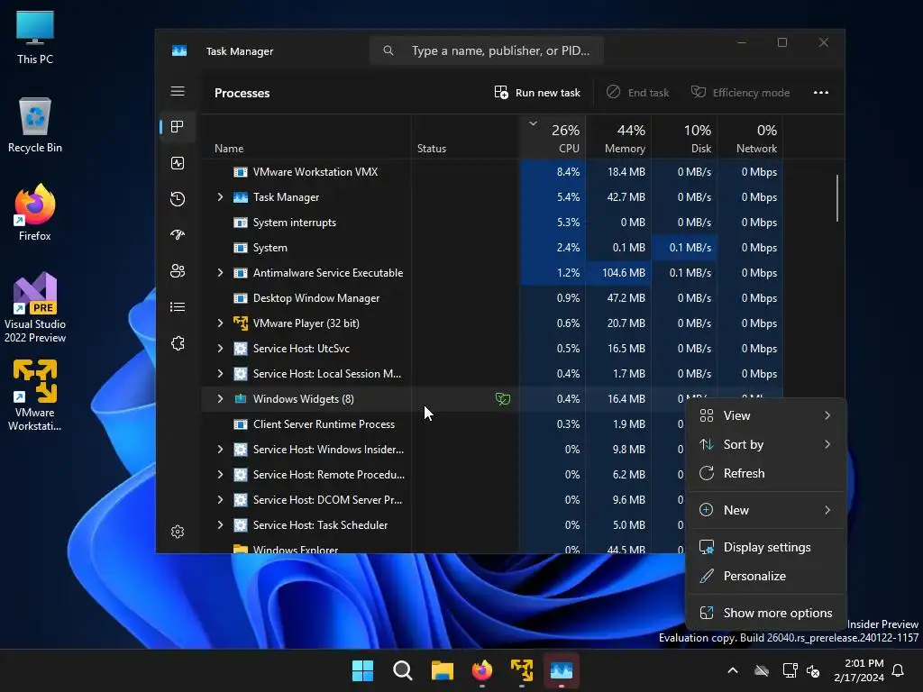Click the Efficiency mode button
The height and width of the screenshot is (692, 923).
pos(741,93)
